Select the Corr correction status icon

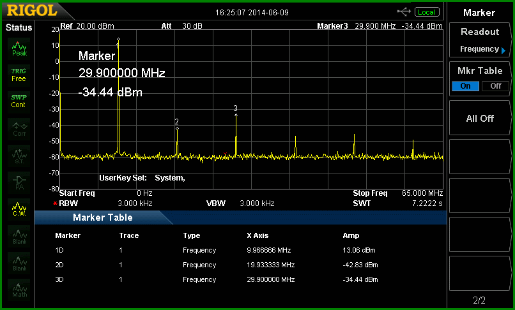click(x=19, y=129)
